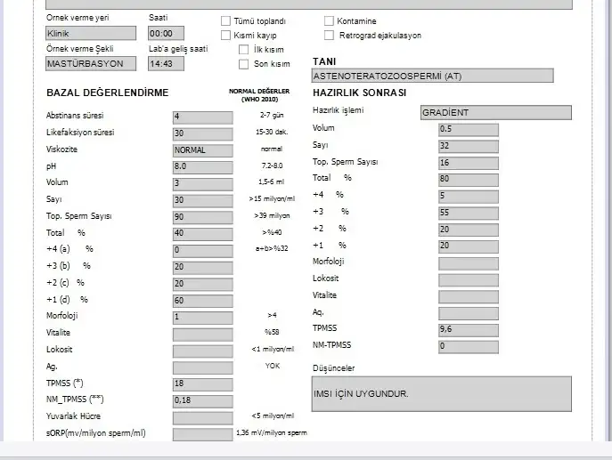Click the empty Yuvarlak Hücre field
Viewport: 612px width, 460px height.
click(202, 416)
